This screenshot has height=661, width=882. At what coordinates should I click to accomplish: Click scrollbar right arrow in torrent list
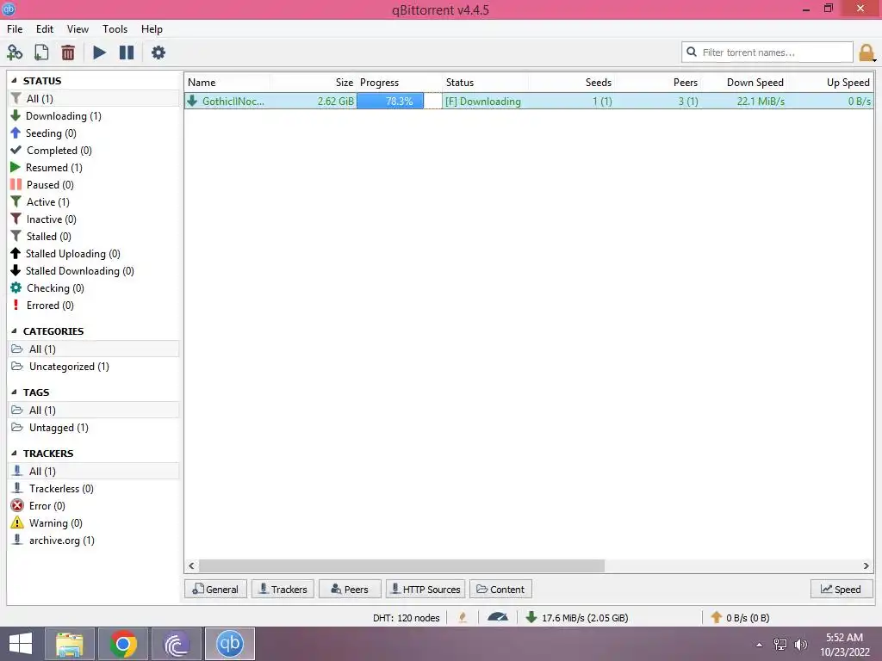tap(866, 565)
